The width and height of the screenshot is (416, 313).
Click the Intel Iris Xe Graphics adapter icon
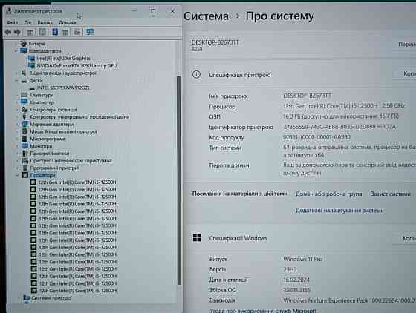[x=31, y=58]
